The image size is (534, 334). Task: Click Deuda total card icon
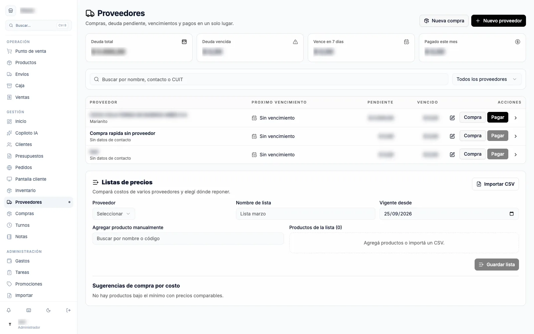tap(184, 42)
